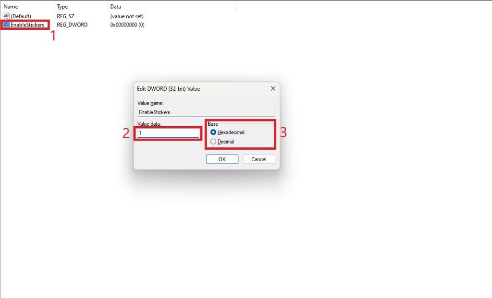
Task: Select the EnableStickers name entry
Action: point(27,25)
